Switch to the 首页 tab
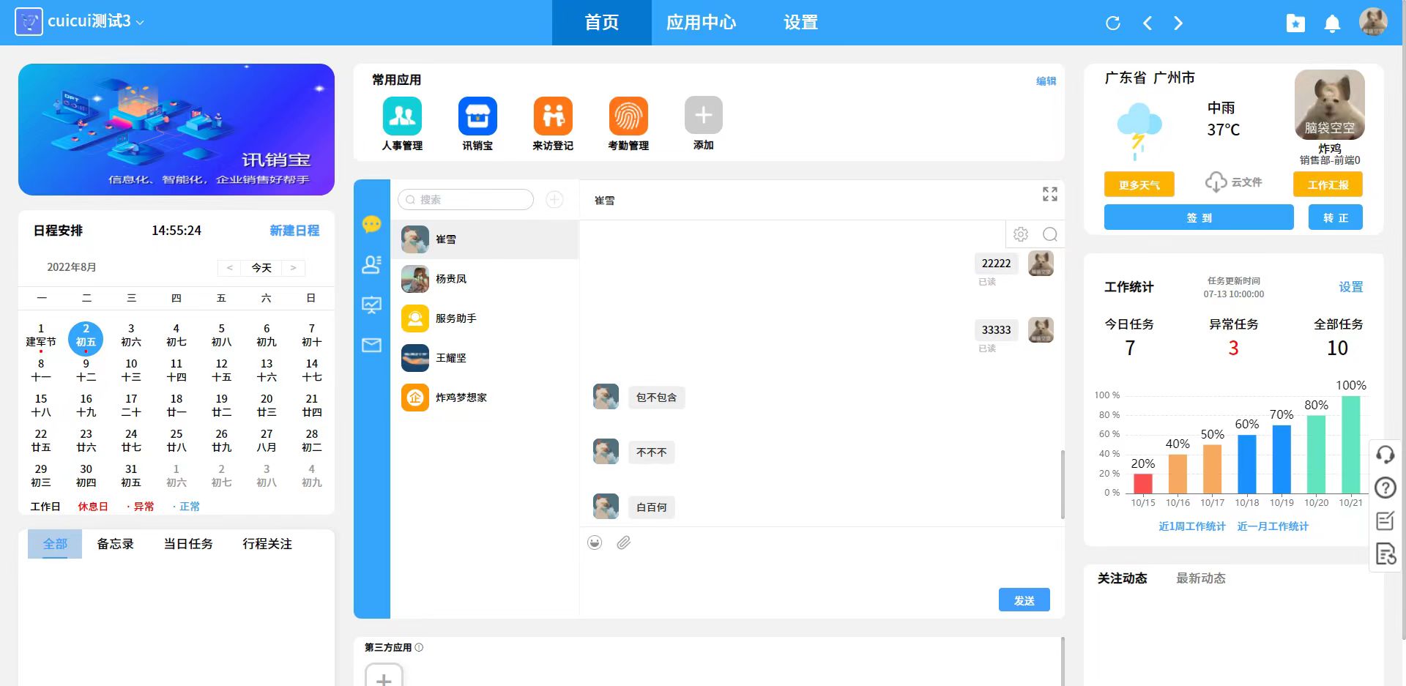1406x686 pixels. click(601, 23)
